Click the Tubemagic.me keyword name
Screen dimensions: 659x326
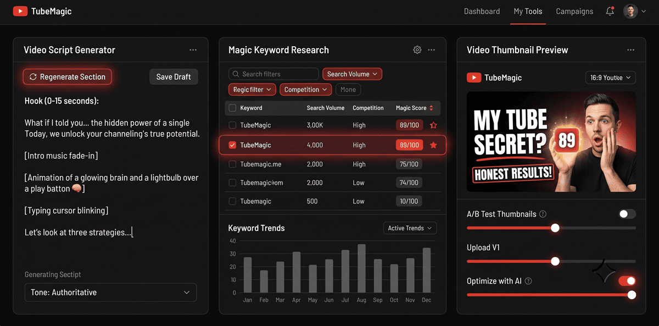coord(260,164)
